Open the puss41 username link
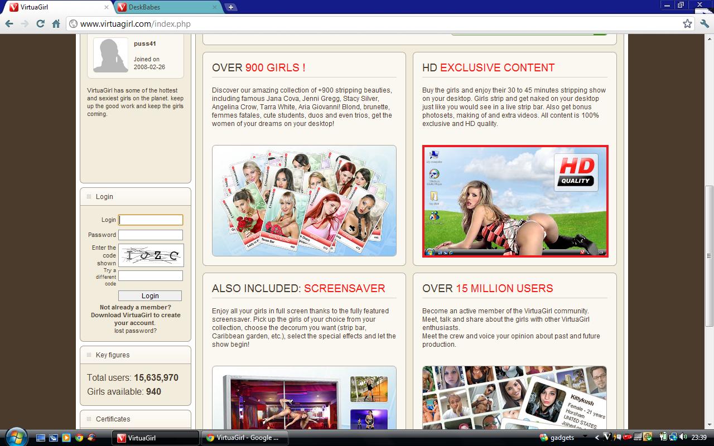The width and height of the screenshot is (714, 446). click(145, 43)
